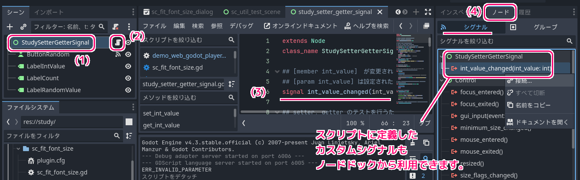Open the 編集 menu

click(x=179, y=26)
